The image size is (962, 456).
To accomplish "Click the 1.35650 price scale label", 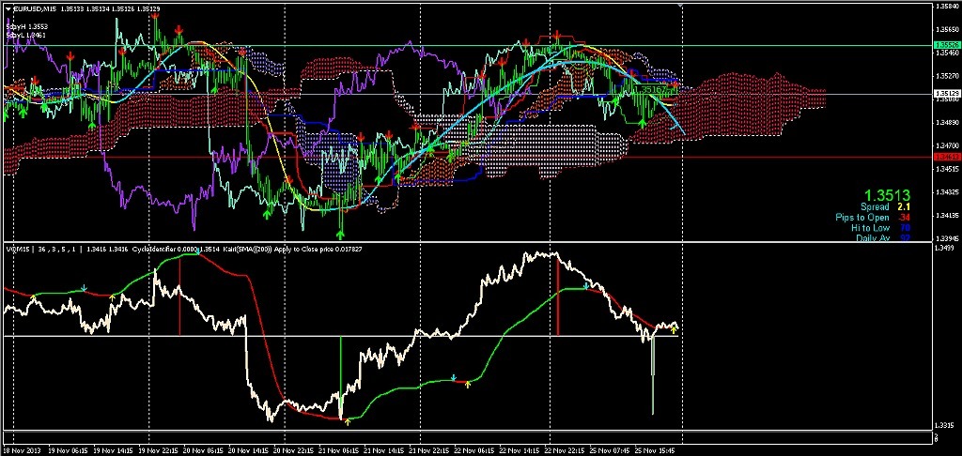I will 945,29.
